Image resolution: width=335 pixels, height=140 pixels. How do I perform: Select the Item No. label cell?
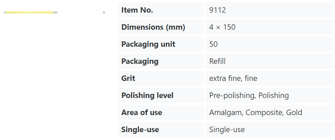tap(161, 10)
